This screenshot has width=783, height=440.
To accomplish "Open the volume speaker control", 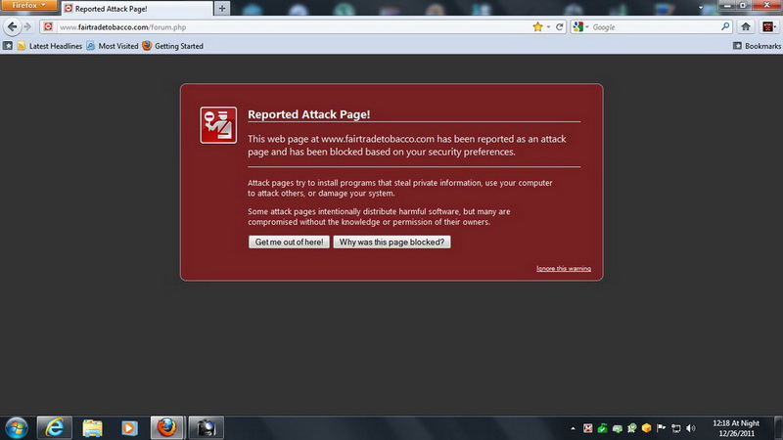I will [691, 428].
